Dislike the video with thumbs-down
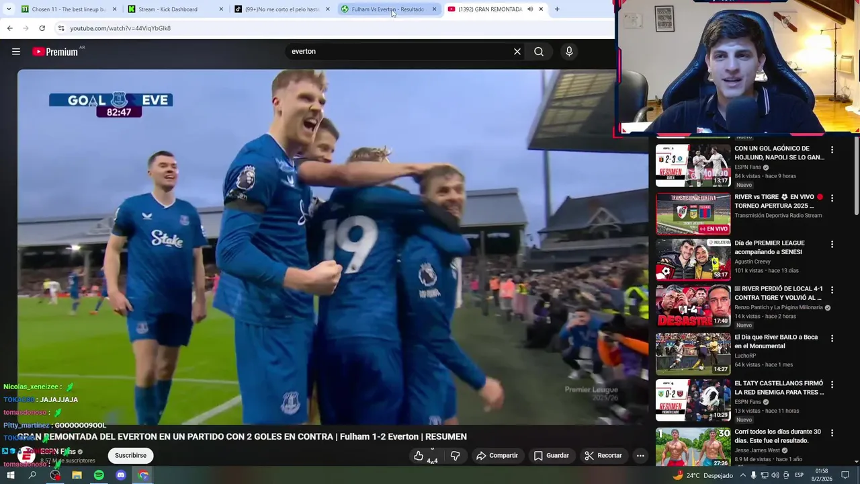860x484 pixels. pos(455,456)
